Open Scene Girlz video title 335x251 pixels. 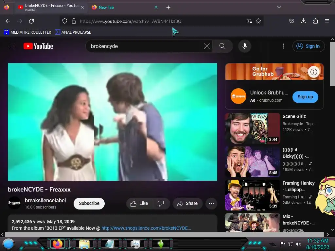coord(294,117)
